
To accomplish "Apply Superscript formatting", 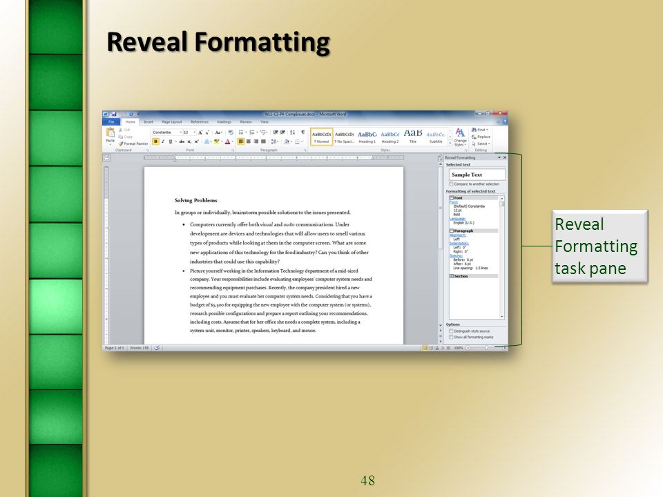I will [x=196, y=142].
